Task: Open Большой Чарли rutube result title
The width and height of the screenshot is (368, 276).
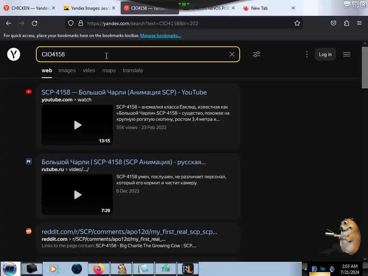Action: pos(124,162)
